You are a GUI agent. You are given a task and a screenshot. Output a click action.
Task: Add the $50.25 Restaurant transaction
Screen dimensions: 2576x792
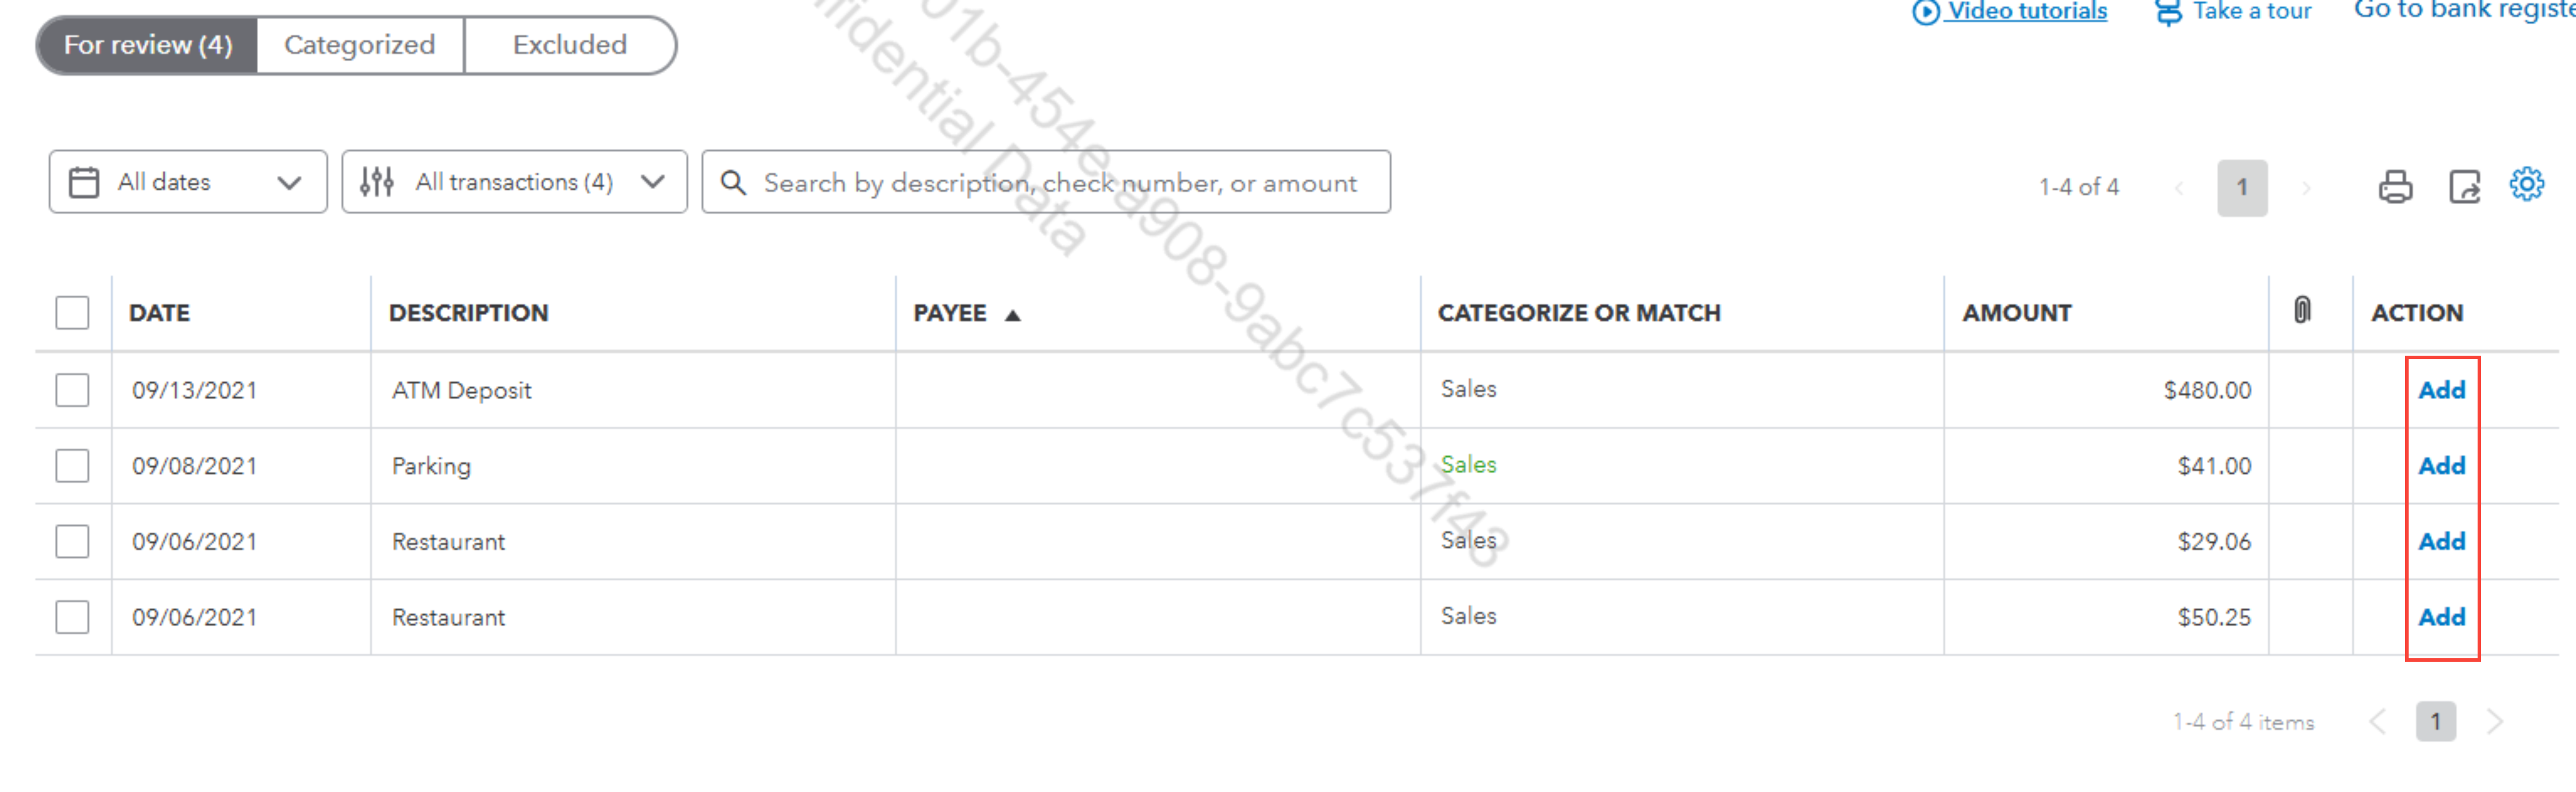click(2441, 617)
